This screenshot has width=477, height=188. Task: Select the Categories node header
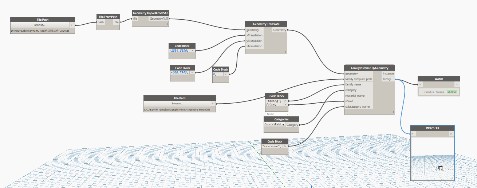click(281, 119)
